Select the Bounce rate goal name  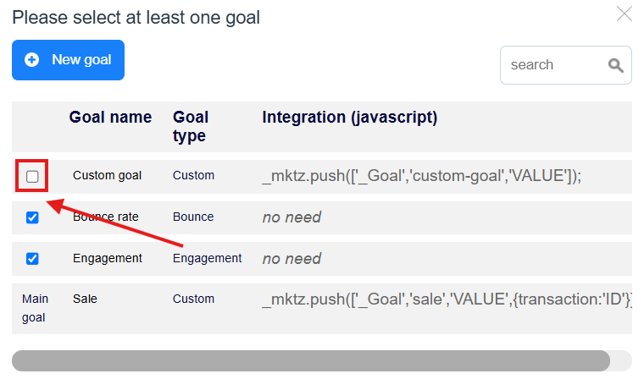pos(107,217)
